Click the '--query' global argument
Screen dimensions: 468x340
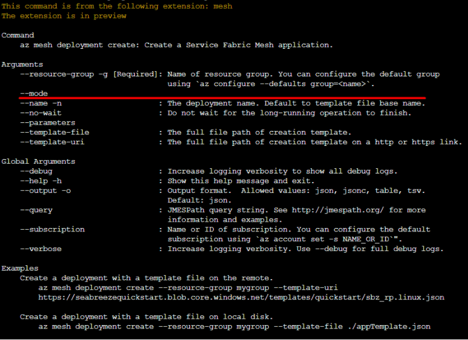(x=36, y=210)
